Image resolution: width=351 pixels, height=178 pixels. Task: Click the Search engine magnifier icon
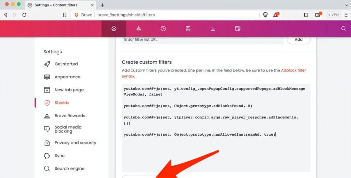tap(47, 169)
